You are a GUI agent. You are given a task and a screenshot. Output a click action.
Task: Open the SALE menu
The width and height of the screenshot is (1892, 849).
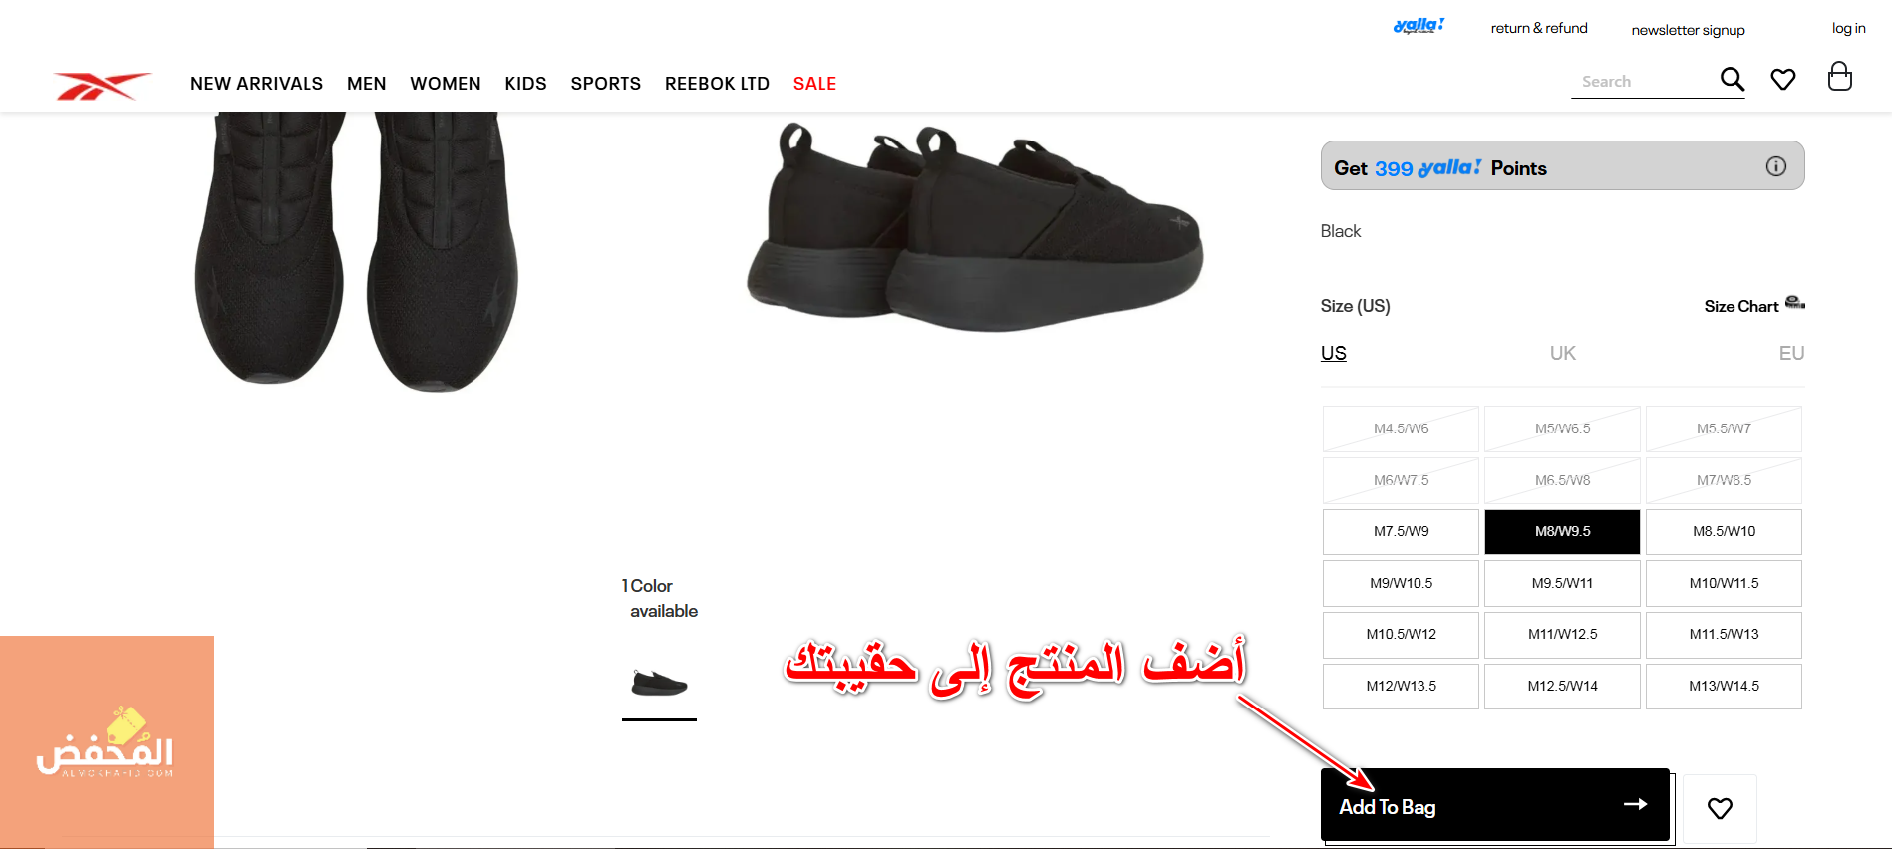coord(814,84)
